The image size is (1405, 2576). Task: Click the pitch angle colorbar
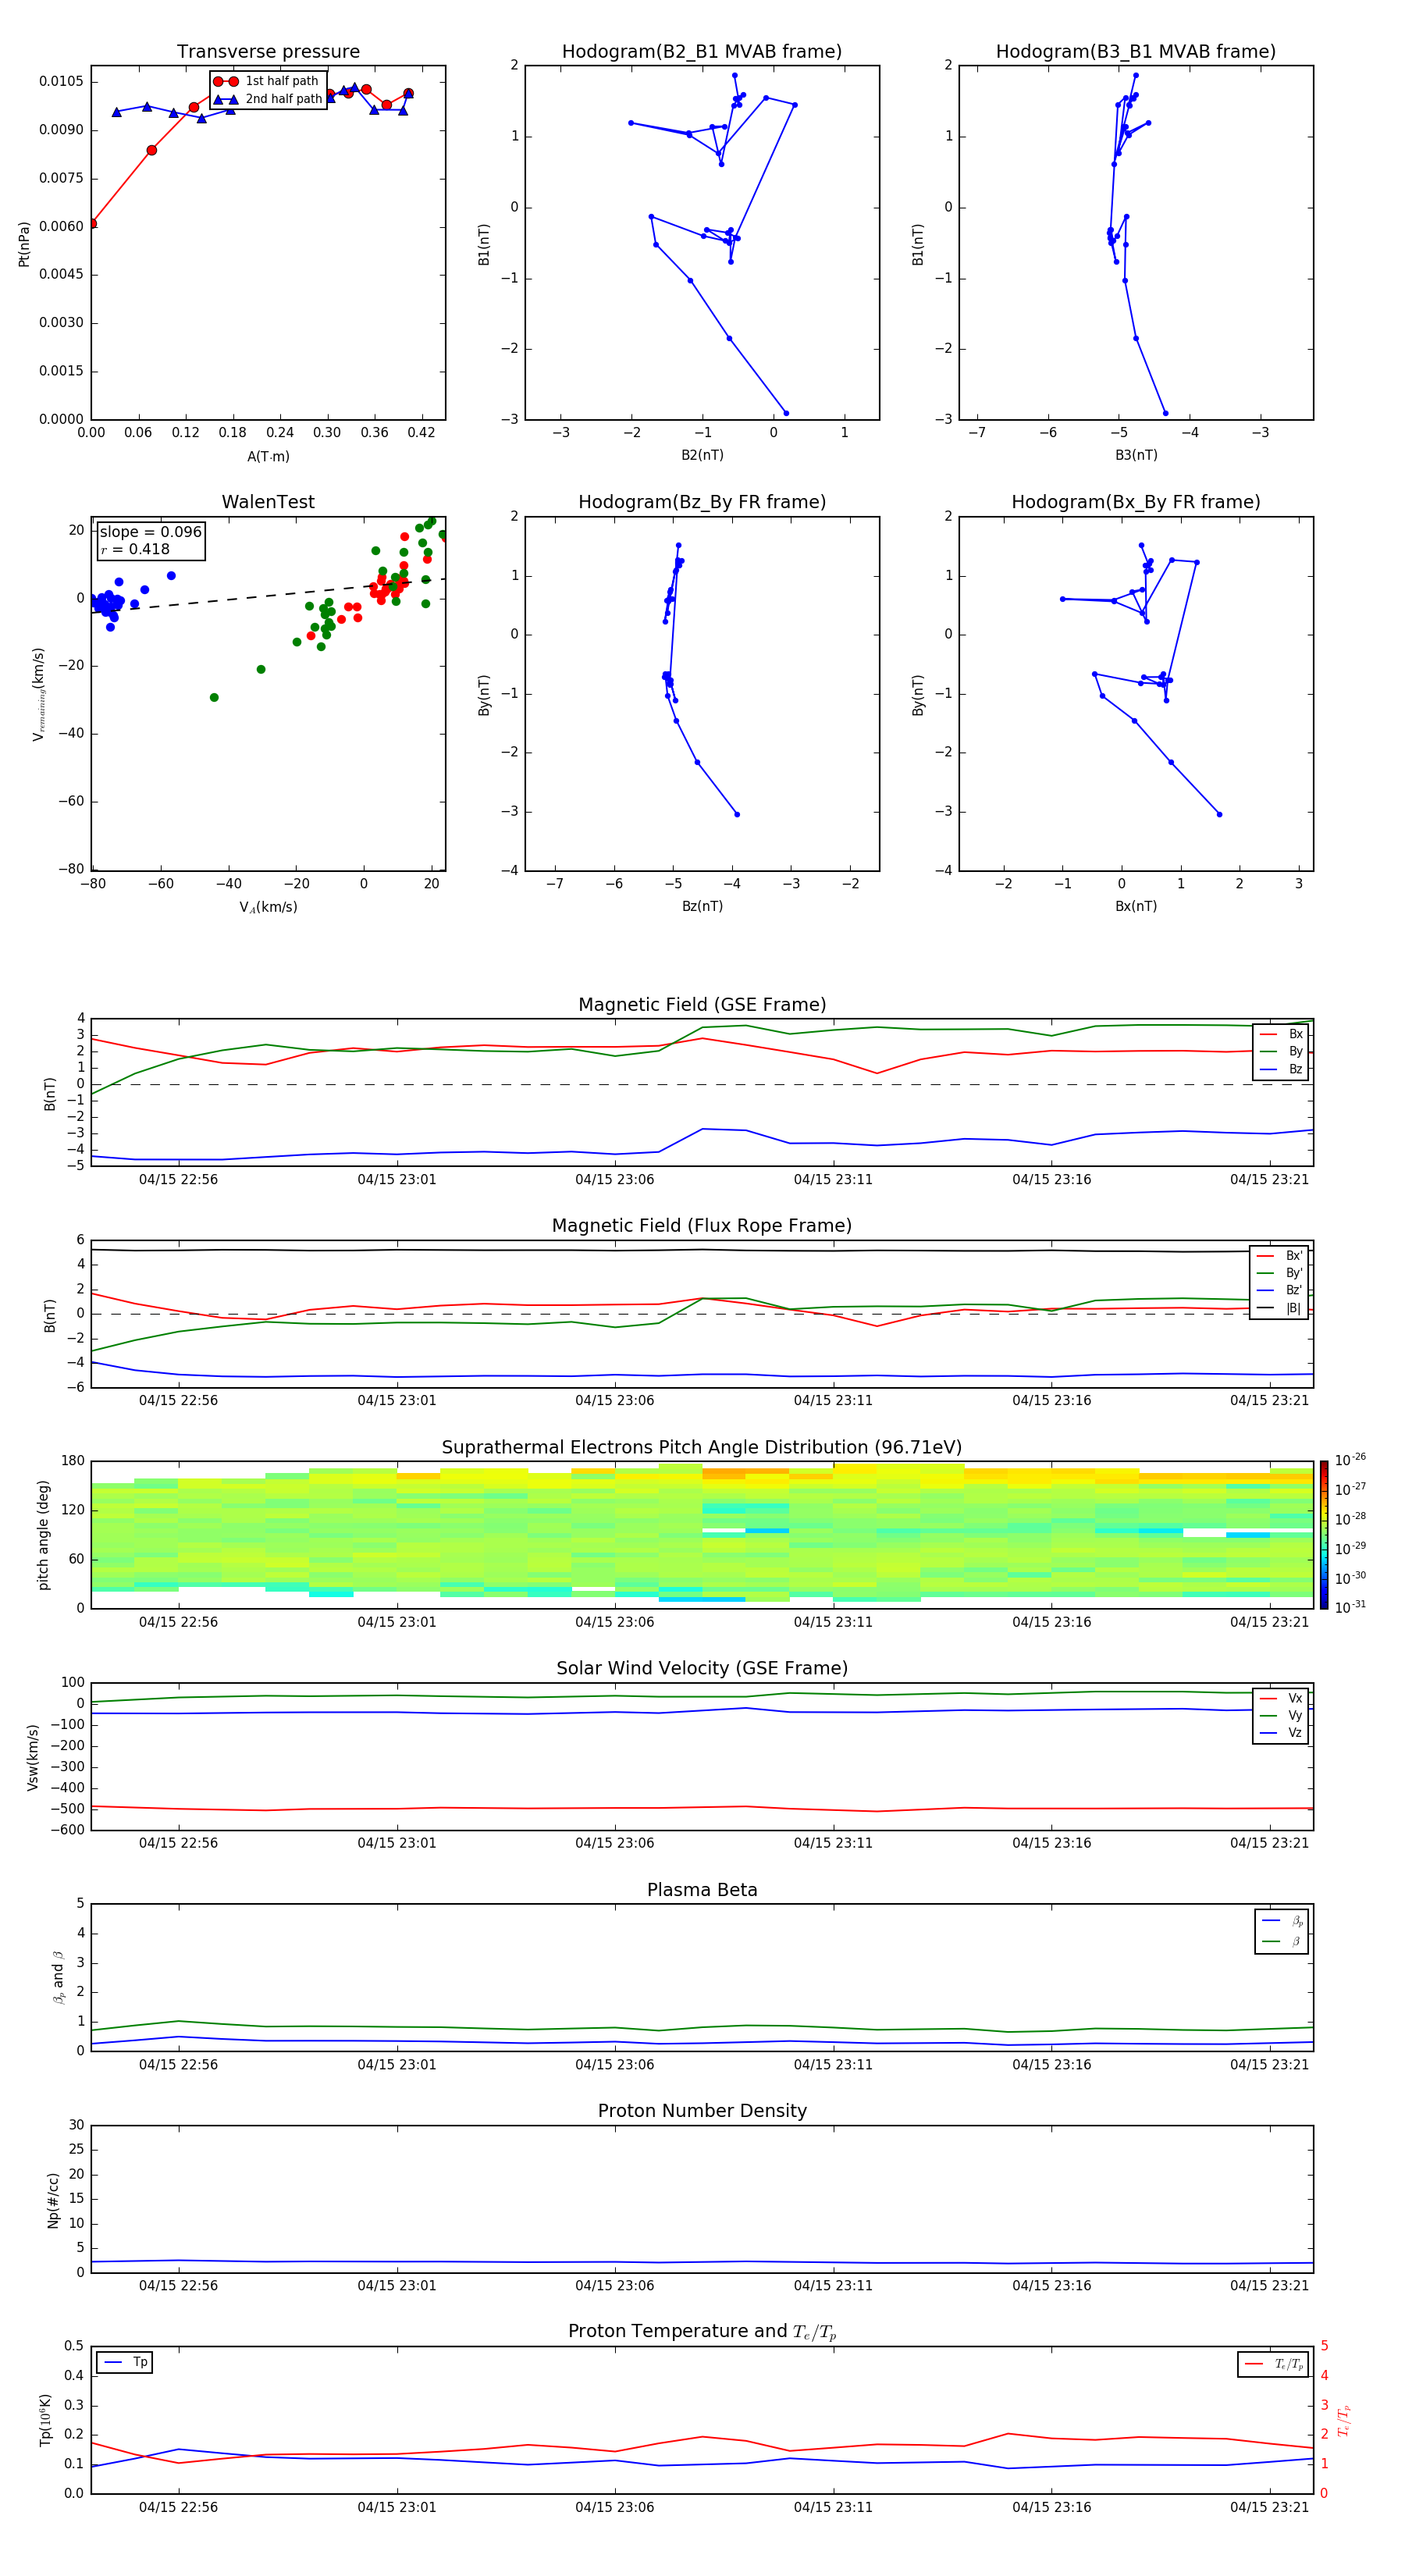(1324, 1535)
